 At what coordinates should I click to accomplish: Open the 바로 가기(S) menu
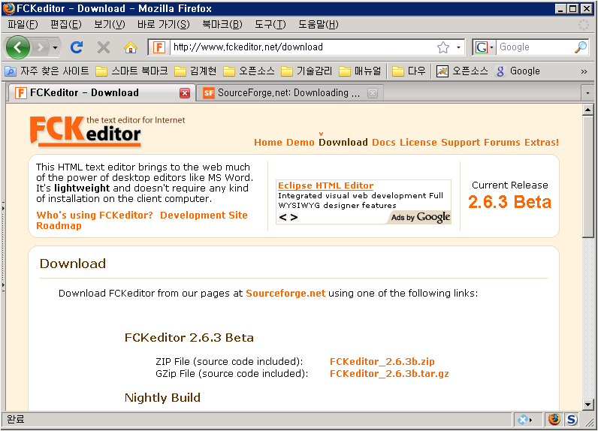(x=163, y=25)
